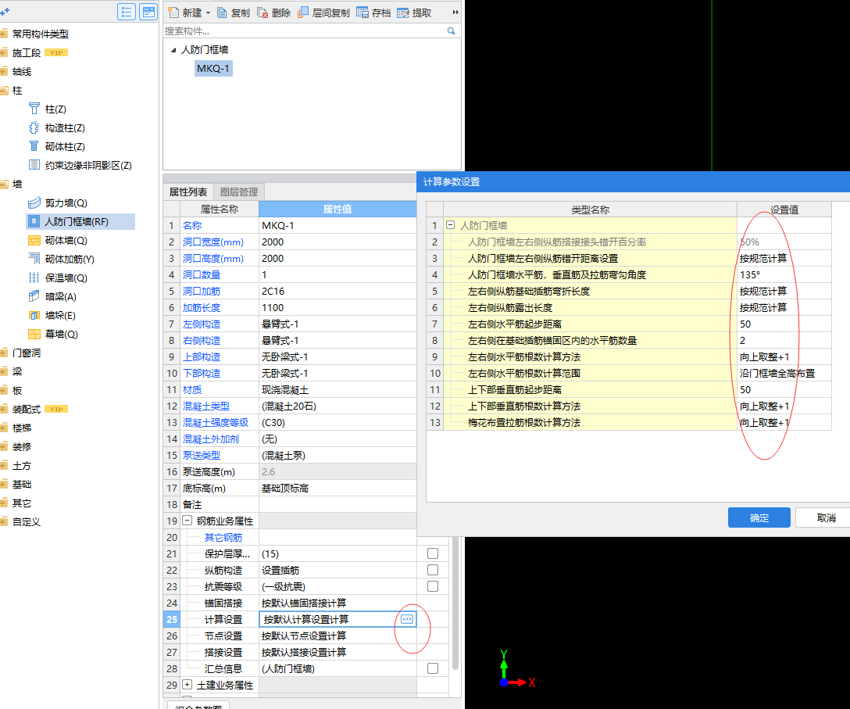Image resolution: width=850 pixels, height=709 pixels.
Task: Click the search magnifier in component search box
Action: point(451,31)
